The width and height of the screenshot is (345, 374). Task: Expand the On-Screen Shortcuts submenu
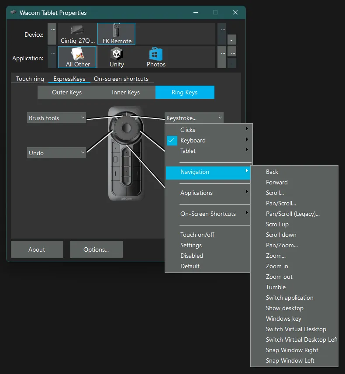(x=208, y=214)
